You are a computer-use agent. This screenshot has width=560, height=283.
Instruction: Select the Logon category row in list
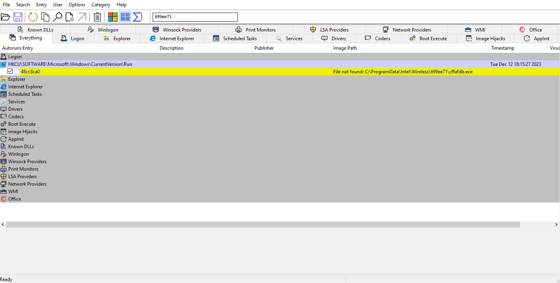(280, 56)
